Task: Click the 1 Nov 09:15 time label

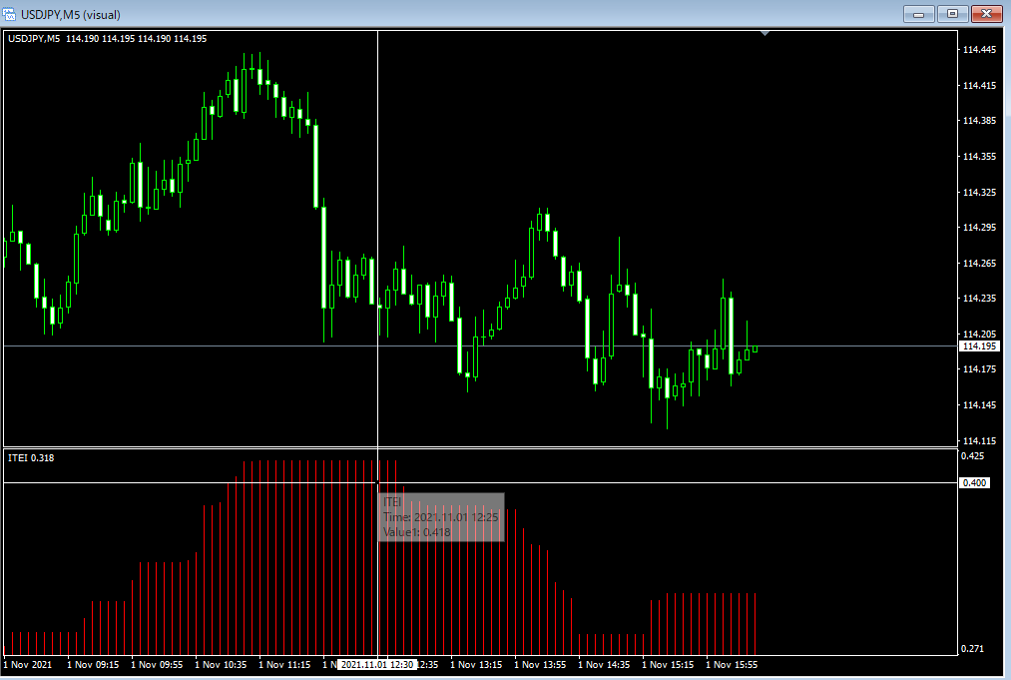Action: tap(93, 664)
